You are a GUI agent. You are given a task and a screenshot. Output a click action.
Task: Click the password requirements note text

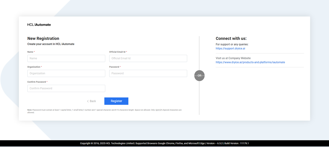104,111
